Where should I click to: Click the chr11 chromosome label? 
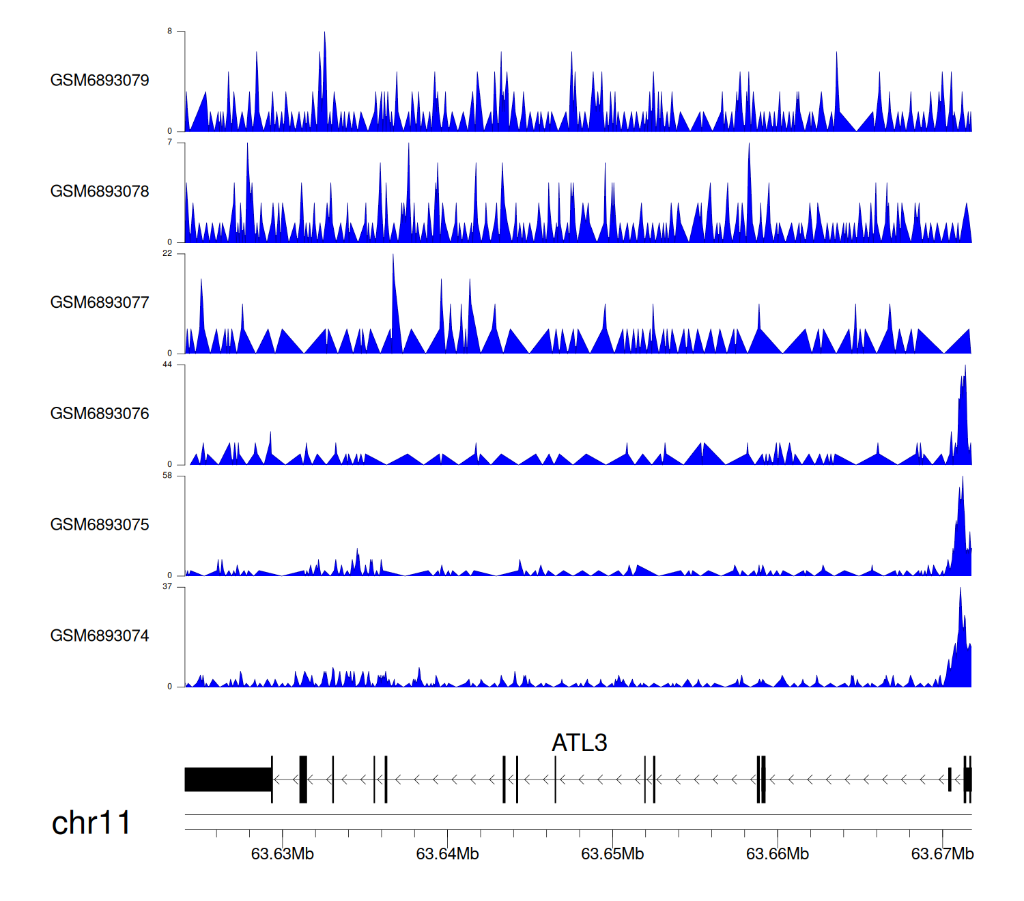[91, 823]
